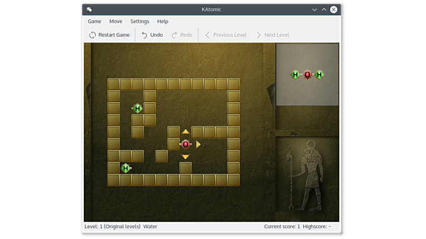426x239 pixels.
Task: Advance to Next Level
Action: tap(272, 35)
